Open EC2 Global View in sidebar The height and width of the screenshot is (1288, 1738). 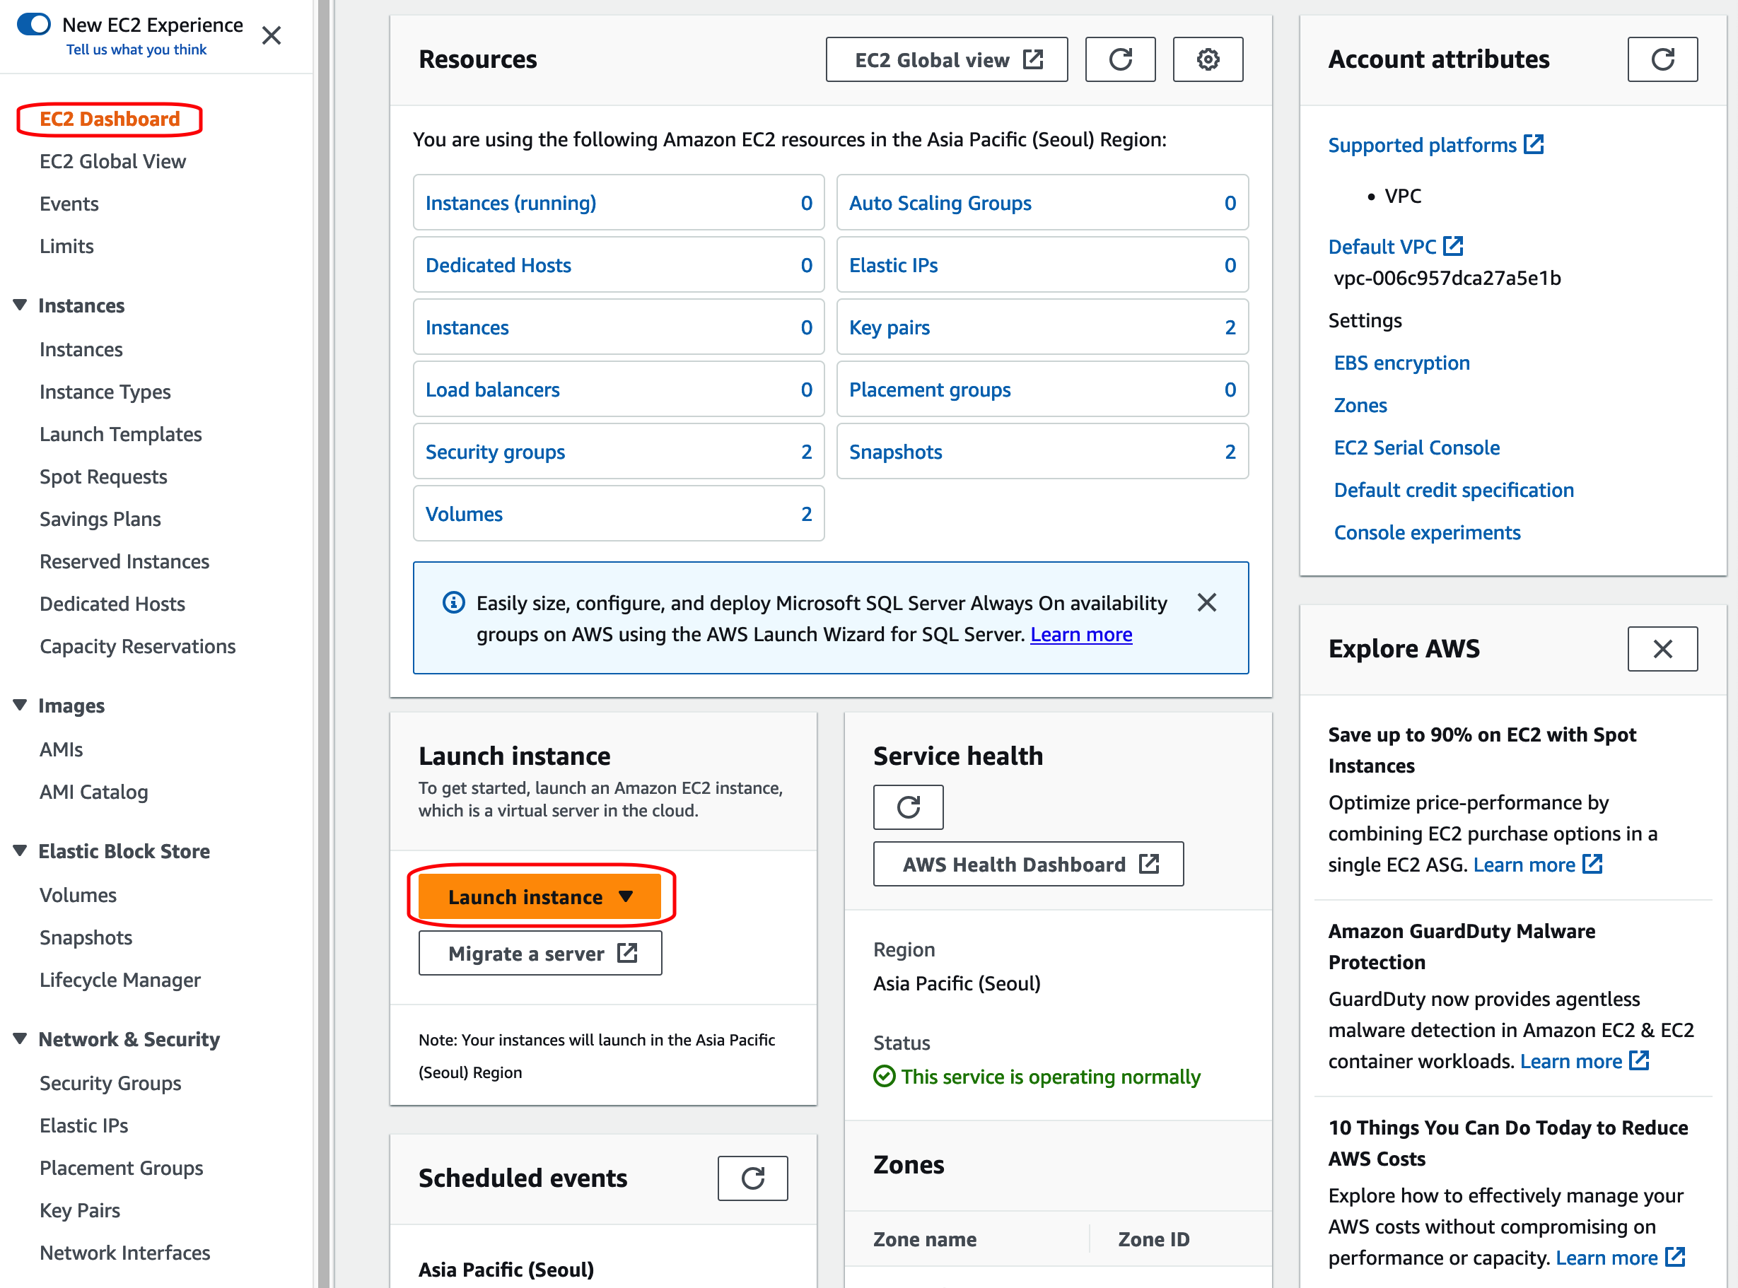coord(112,161)
